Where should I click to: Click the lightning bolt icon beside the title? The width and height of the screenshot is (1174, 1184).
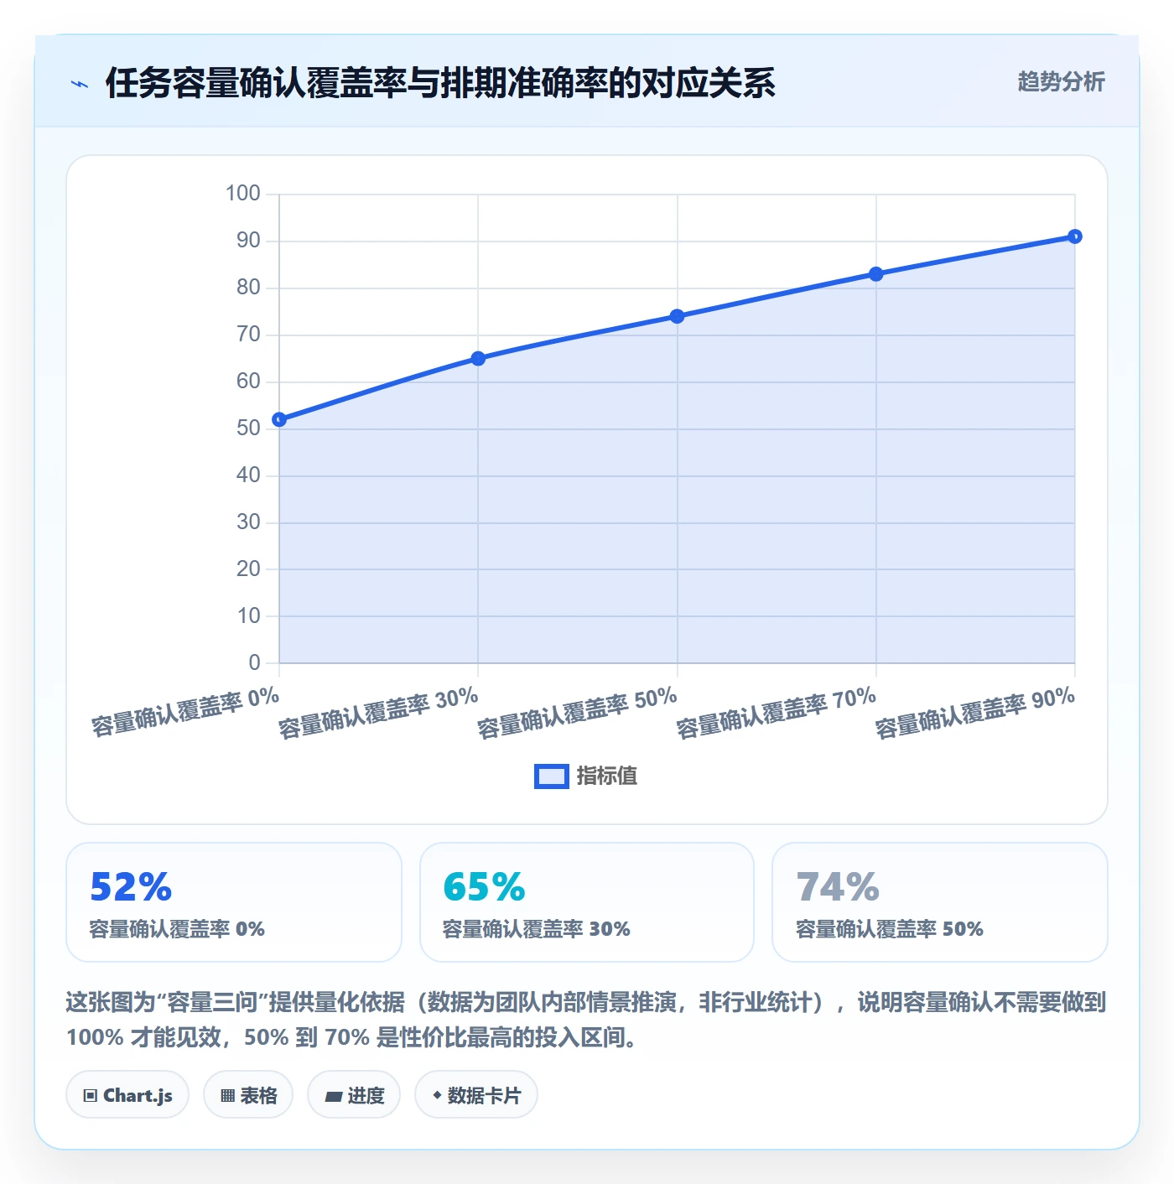coord(80,84)
